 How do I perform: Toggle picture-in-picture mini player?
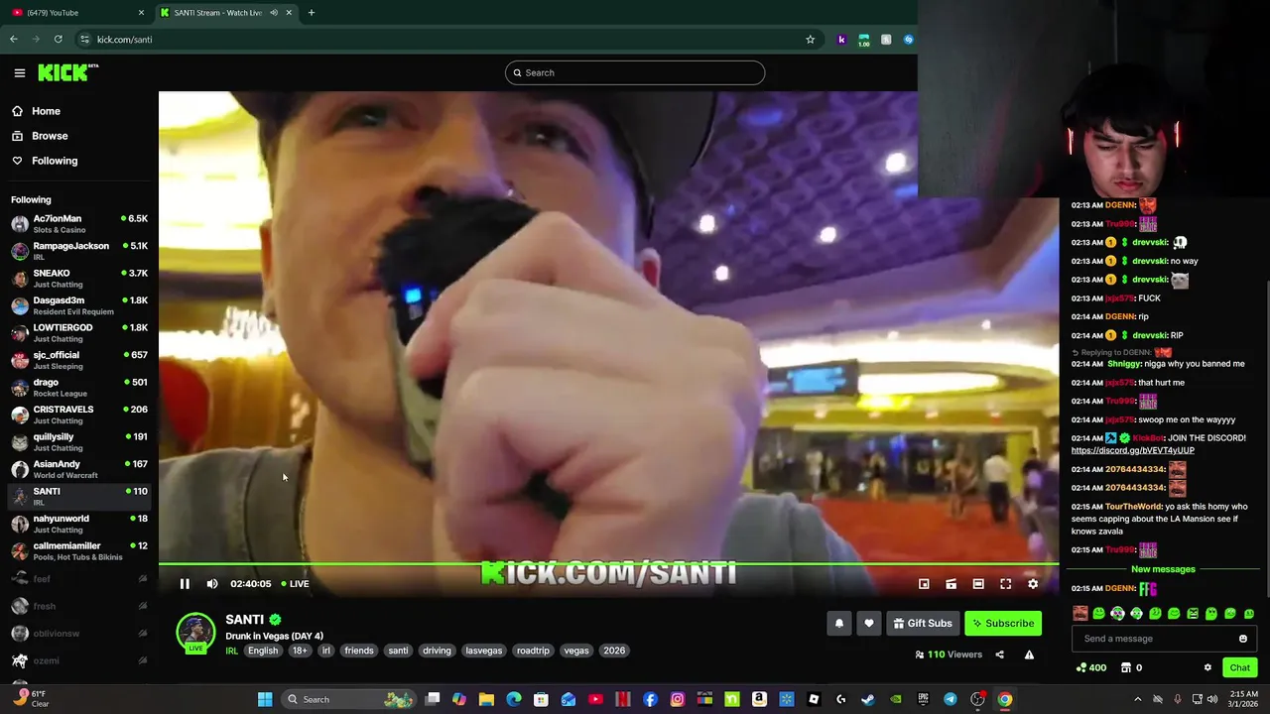pyautogui.click(x=924, y=584)
